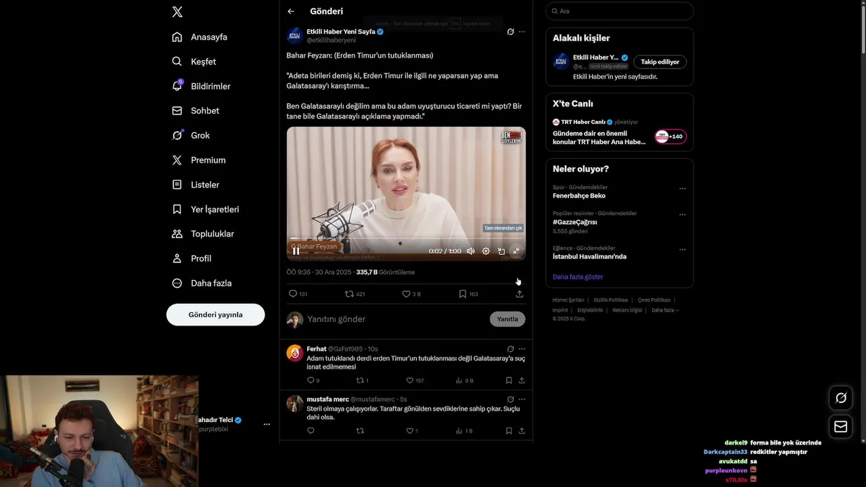
Task: Bookmark the main post showing 163
Action: (x=468, y=294)
